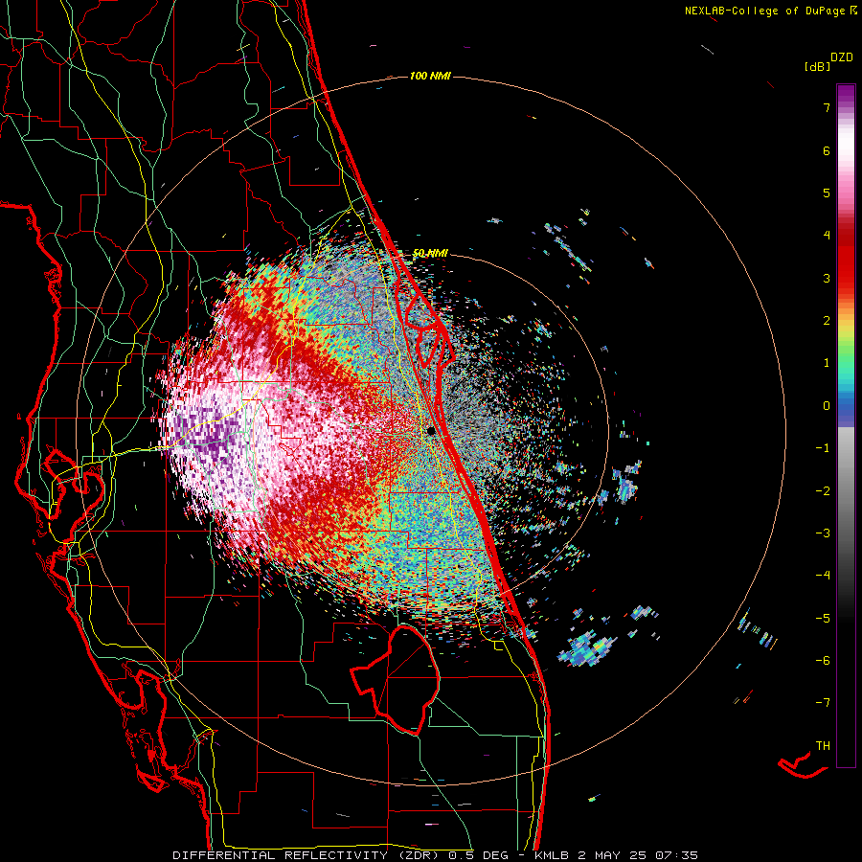Select the 50 NMI range ring label
Screen dimensions: 862x862
(x=430, y=253)
